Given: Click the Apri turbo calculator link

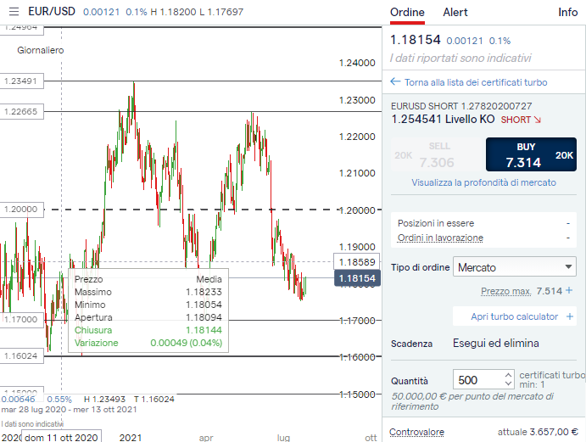Looking at the screenshot, I should tap(515, 316).
